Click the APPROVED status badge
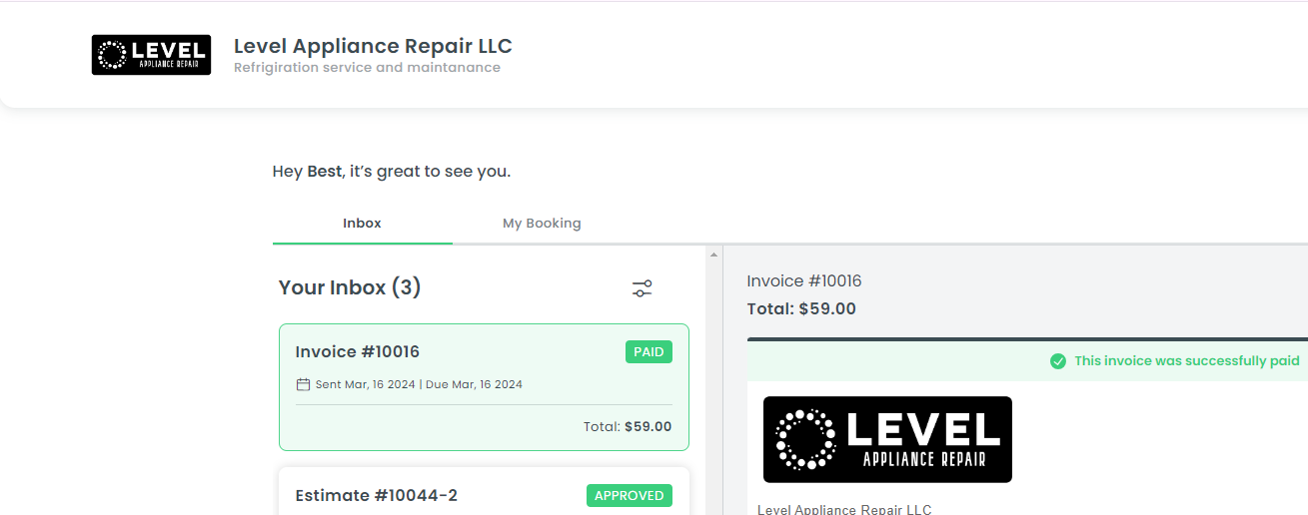This screenshot has width=1308, height=515. (630, 496)
